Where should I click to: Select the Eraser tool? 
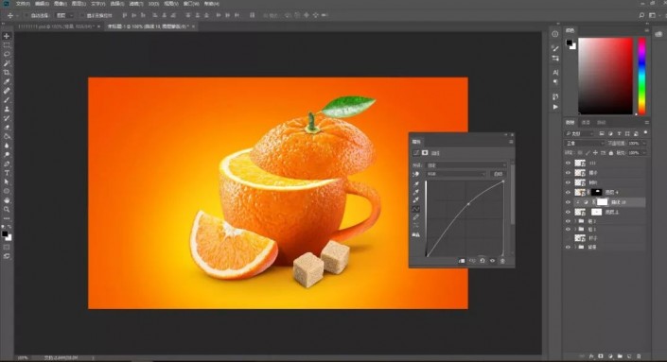tap(7, 127)
